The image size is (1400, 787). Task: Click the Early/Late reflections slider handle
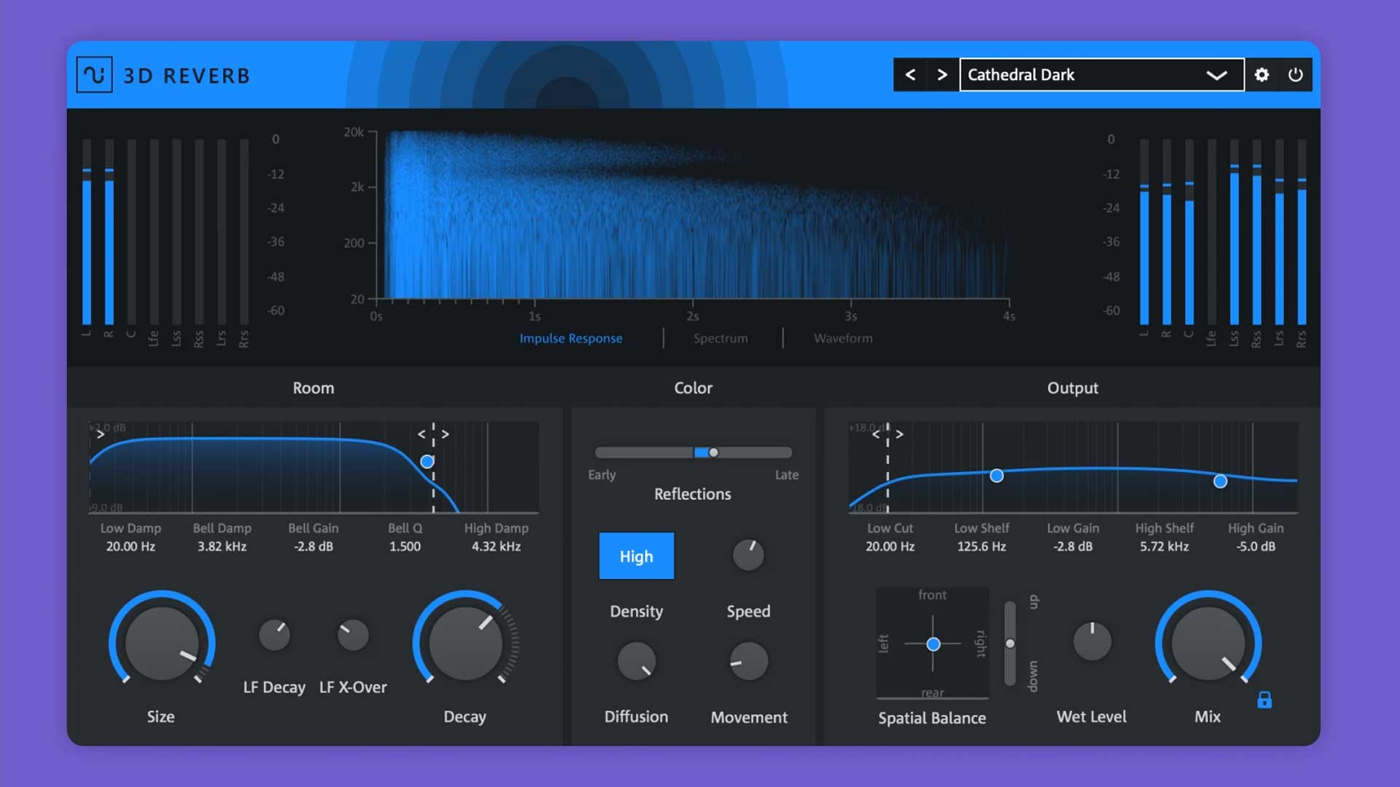(x=713, y=453)
